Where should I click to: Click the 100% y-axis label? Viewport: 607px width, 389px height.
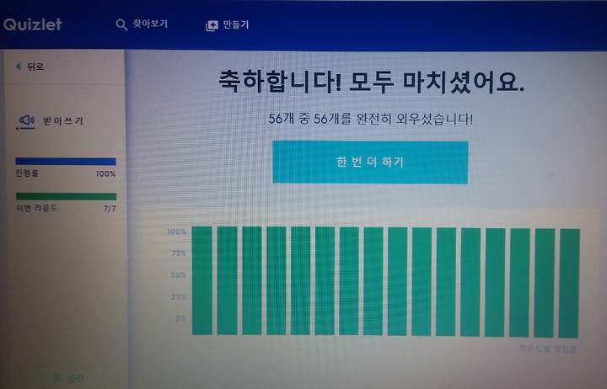pos(176,232)
